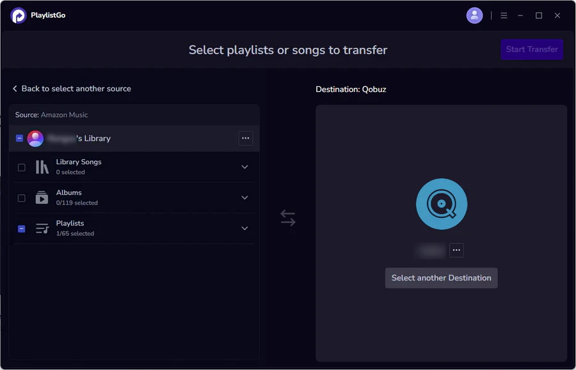
Task: Click the 'Library Songs' label
Action: click(x=79, y=162)
